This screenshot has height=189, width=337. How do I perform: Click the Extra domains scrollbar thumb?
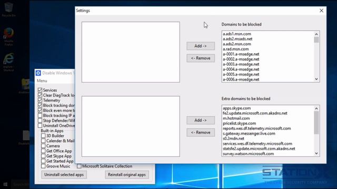[316, 123]
